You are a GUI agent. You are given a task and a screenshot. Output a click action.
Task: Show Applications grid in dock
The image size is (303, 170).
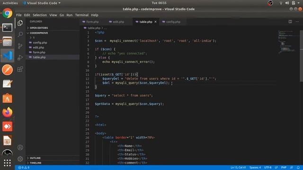tap(8, 163)
